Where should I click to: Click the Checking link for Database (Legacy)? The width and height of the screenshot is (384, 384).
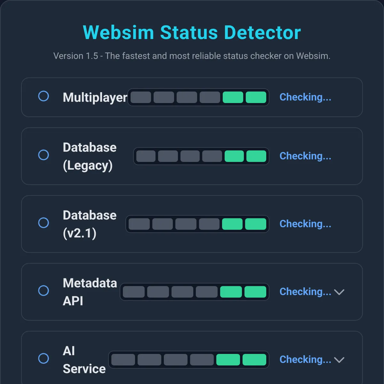pos(305,156)
